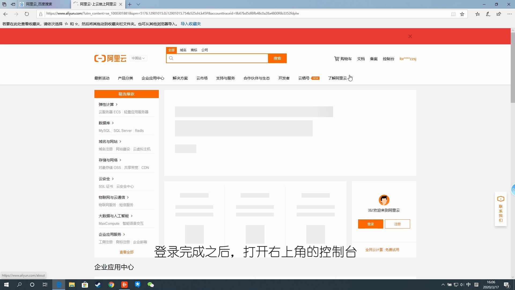Expand 企业应用服务 category

(112, 234)
